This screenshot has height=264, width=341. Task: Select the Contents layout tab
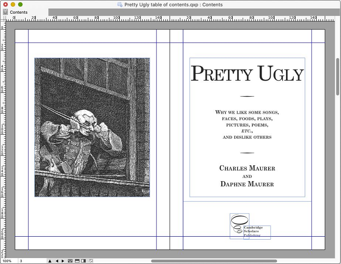(19, 12)
